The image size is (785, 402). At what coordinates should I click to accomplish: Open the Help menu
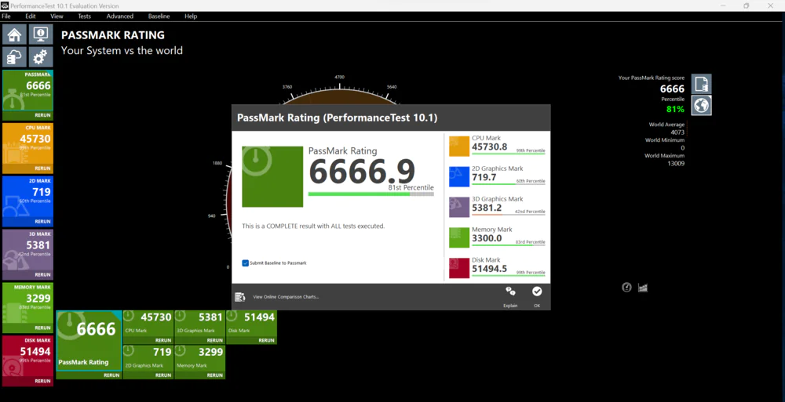(191, 16)
